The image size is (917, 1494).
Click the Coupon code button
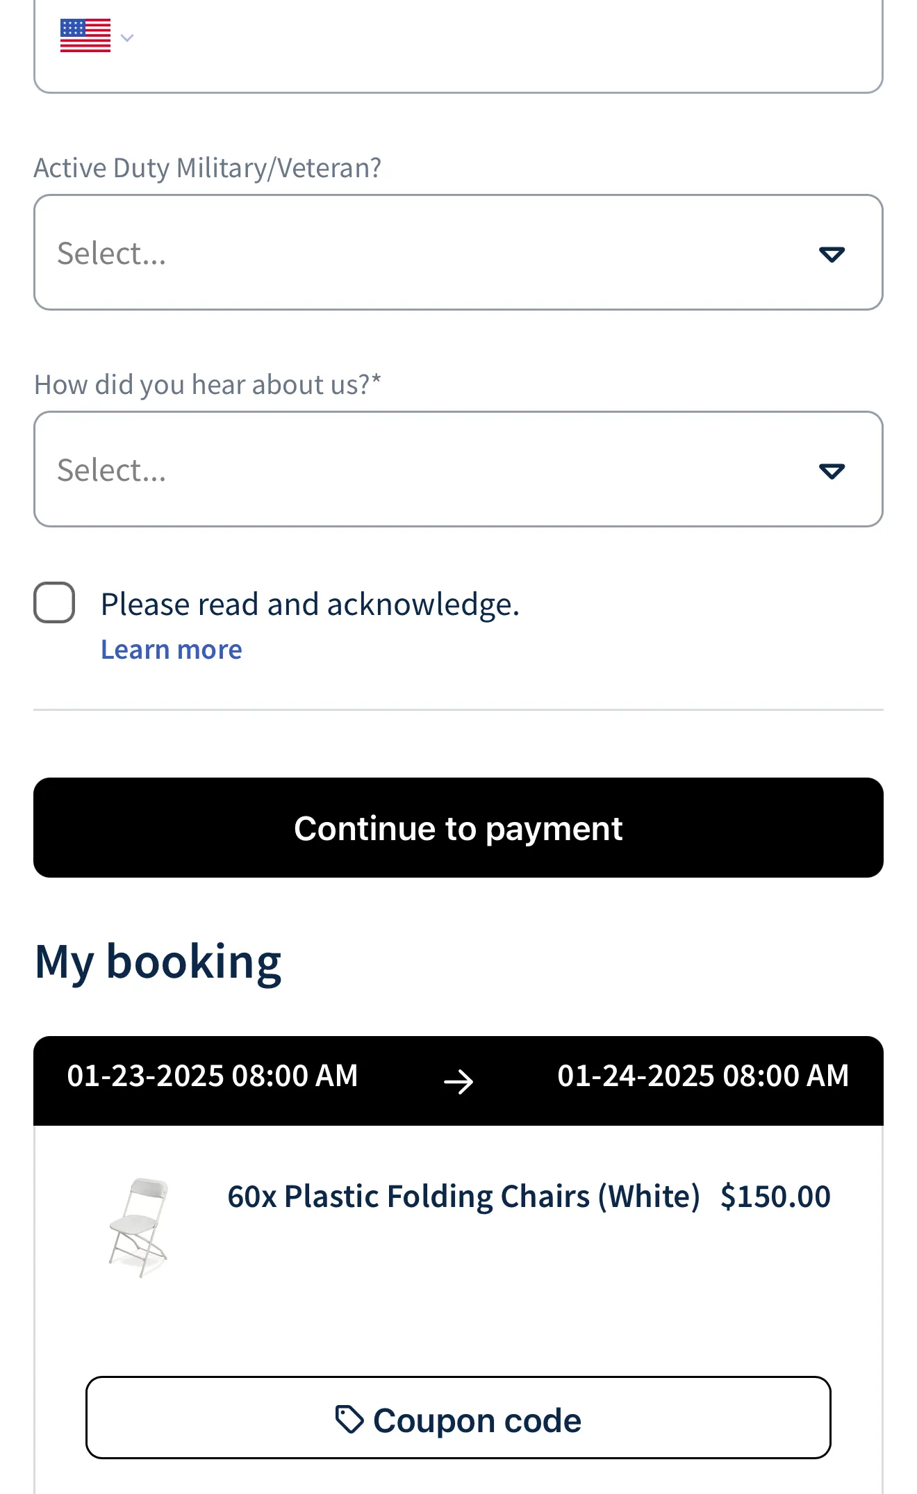[x=458, y=1418]
